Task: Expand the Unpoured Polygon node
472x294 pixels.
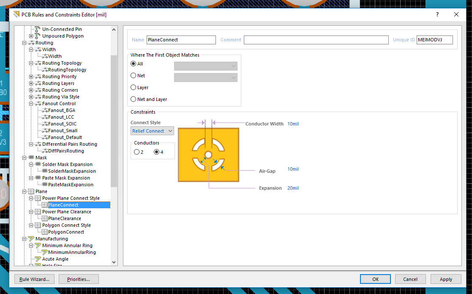Action: pyautogui.click(x=31, y=36)
